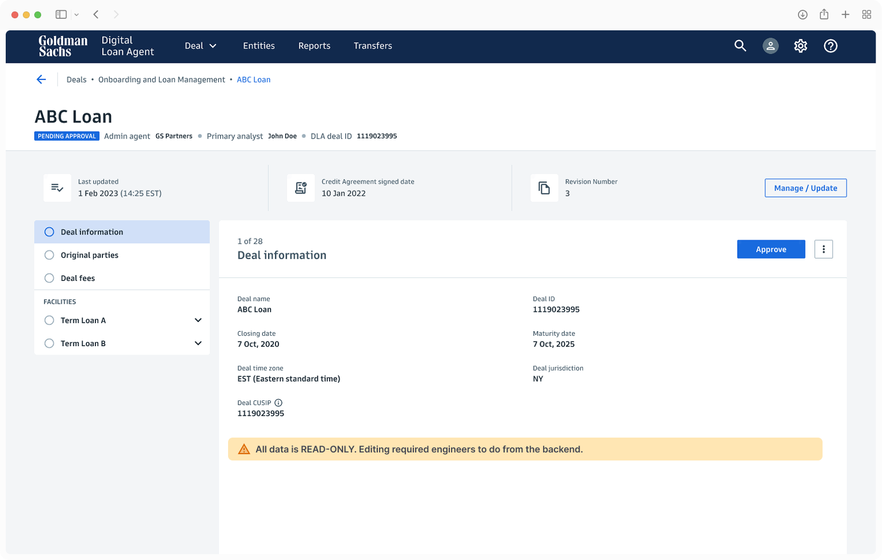
Task: Click EST (Eastern standard time) value
Action: [x=289, y=379]
